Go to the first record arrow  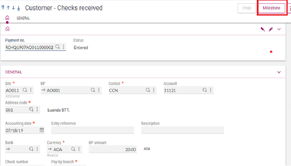[x=3, y=8]
